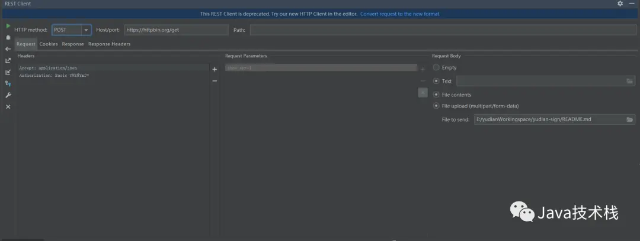640x241 pixels.
Task: Click the export request icon
Action: pos(8,60)
